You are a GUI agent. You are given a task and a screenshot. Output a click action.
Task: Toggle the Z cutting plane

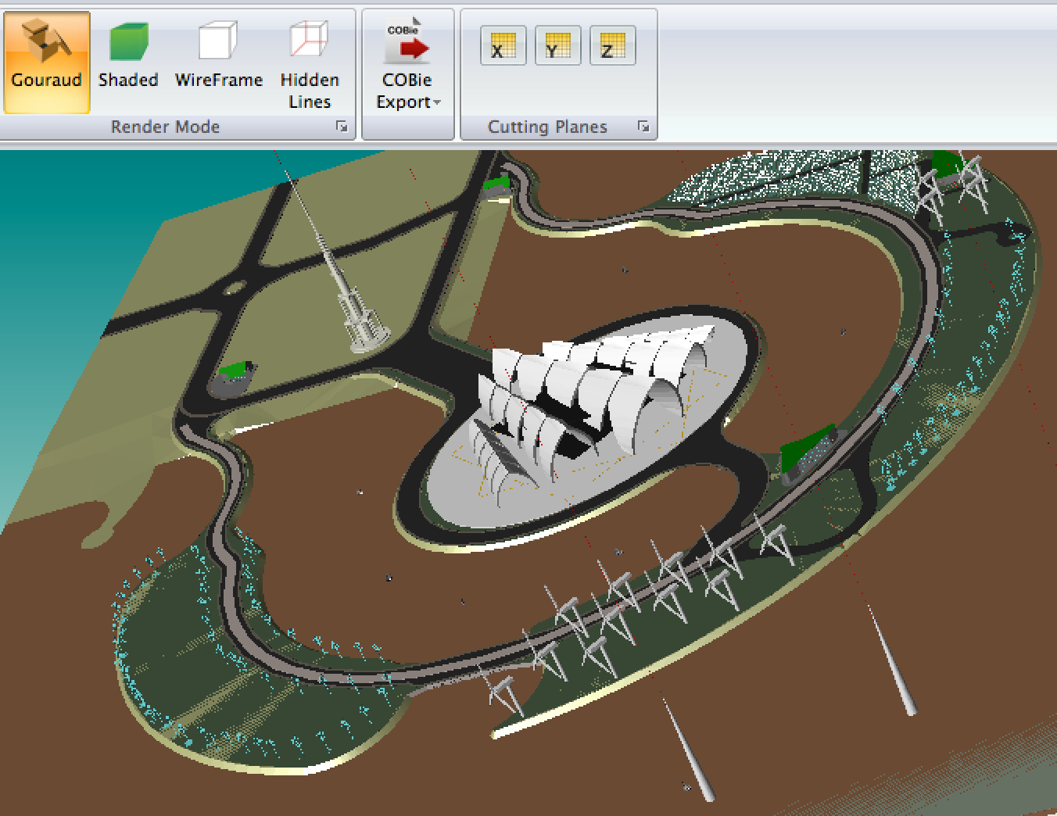612,45
